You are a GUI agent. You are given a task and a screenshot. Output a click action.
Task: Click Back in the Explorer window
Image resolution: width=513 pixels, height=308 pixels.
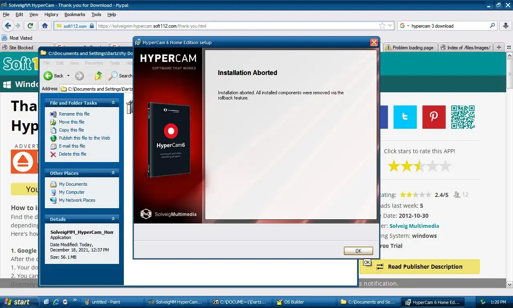click(x=54, y=75)
